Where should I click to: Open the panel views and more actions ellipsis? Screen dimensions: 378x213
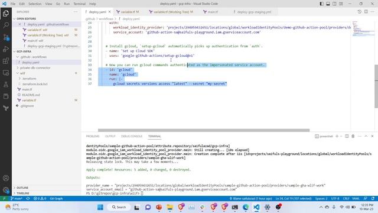coord(360,136)
